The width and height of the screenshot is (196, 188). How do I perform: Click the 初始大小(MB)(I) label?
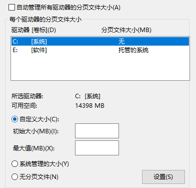click(35, 131)
